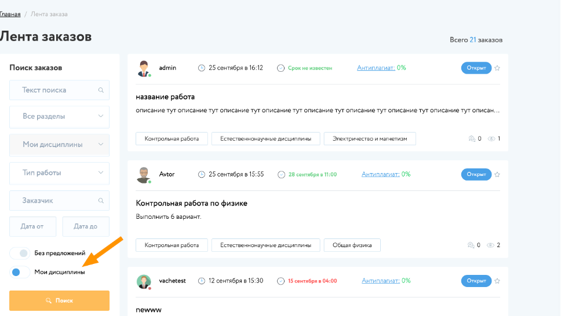Click the comments icon on admin's order
This screenshot has height=316, width=561.
coord(471,139)
